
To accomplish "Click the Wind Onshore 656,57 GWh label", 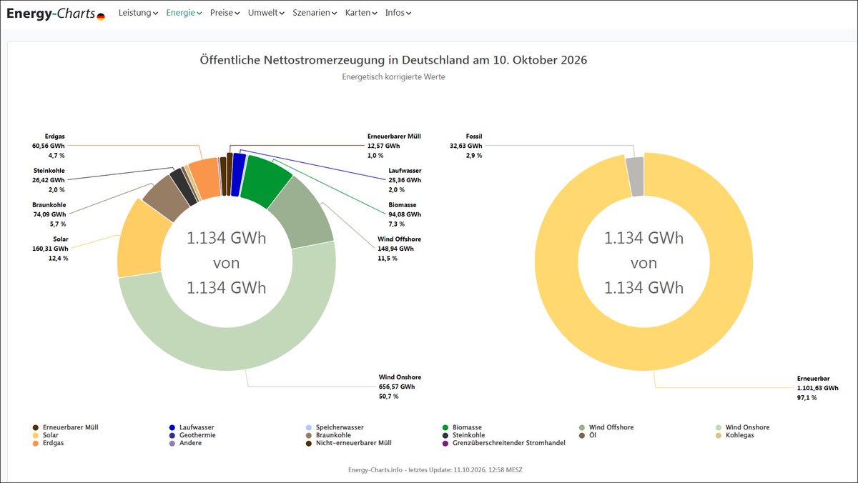I will coord(400,387).
